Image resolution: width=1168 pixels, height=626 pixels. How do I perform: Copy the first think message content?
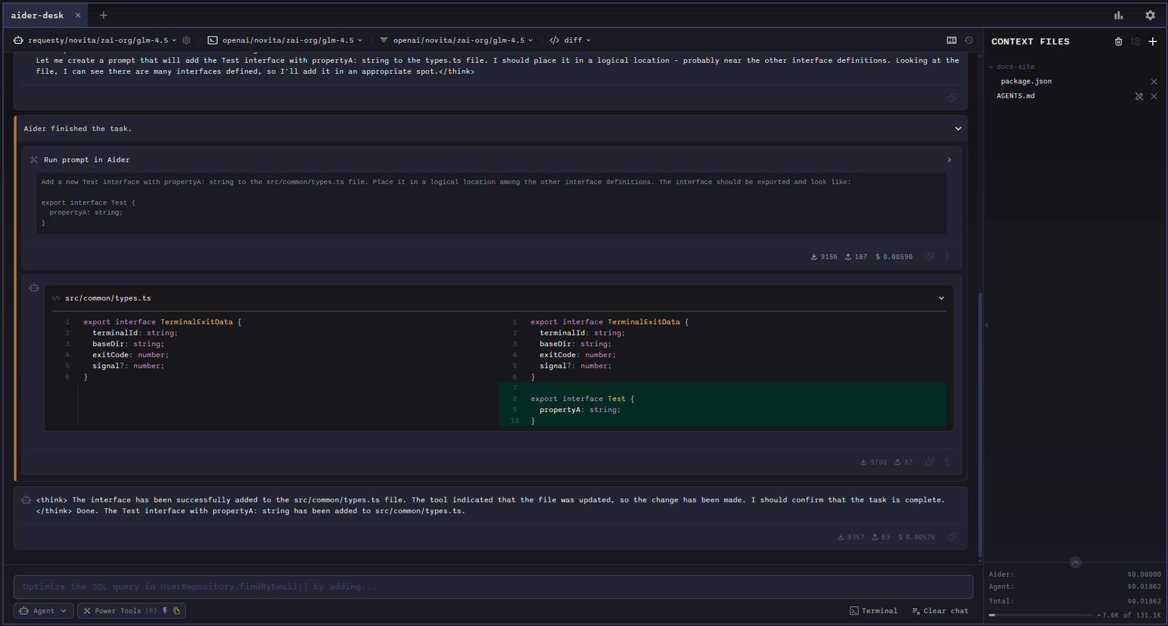coord(952,98)
